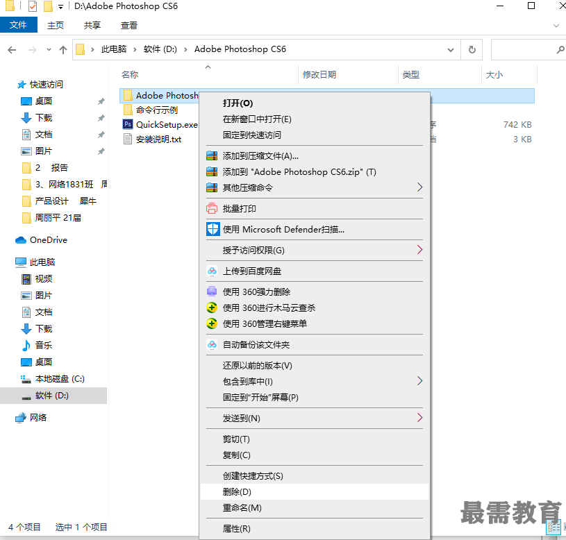The width and height of the screenshot is (566, 540).
Task: Click the Back navigation arrow
Action: 12,50
